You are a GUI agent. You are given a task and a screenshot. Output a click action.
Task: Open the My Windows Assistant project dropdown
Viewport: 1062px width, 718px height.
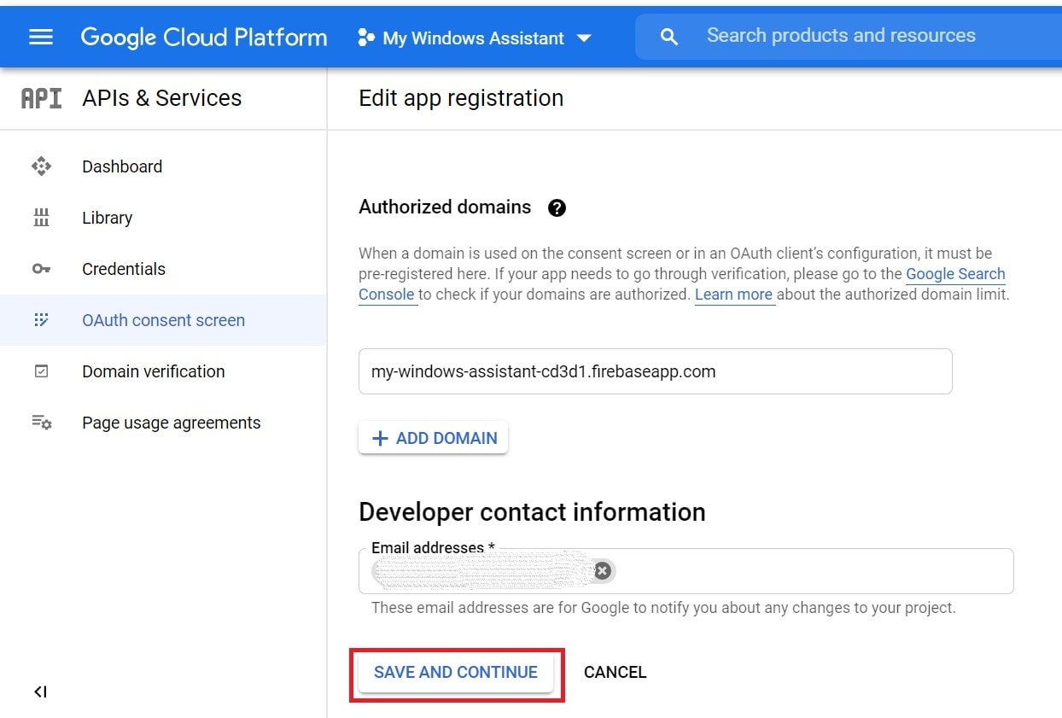pos(474,38)
